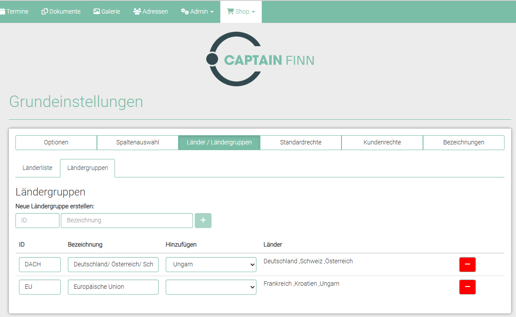Click the Captain Finn logo
This screenshot has width=516, height=317.
click(x=260, y=59)
